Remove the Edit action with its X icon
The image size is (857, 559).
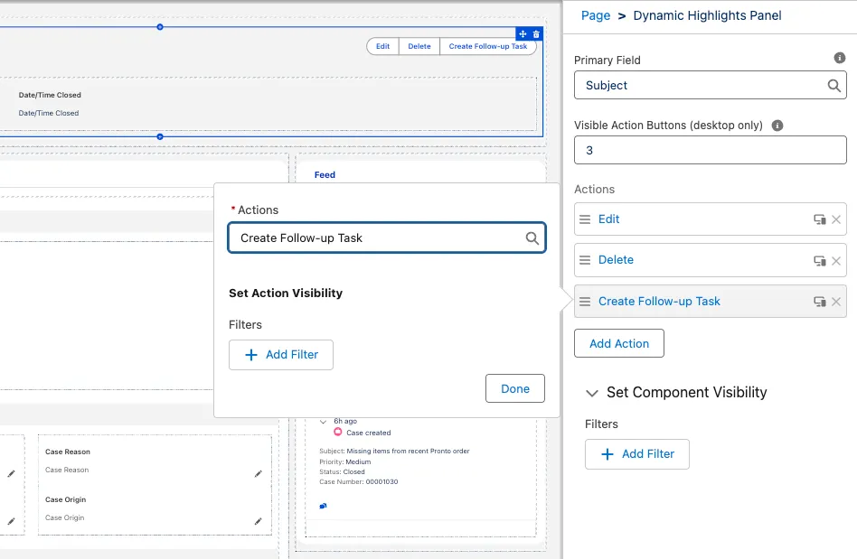tap(836, 219)
